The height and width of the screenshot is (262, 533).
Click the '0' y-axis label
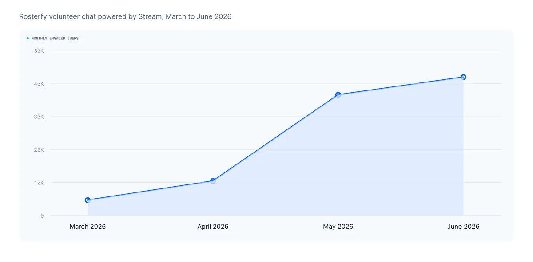click(42, 215)
